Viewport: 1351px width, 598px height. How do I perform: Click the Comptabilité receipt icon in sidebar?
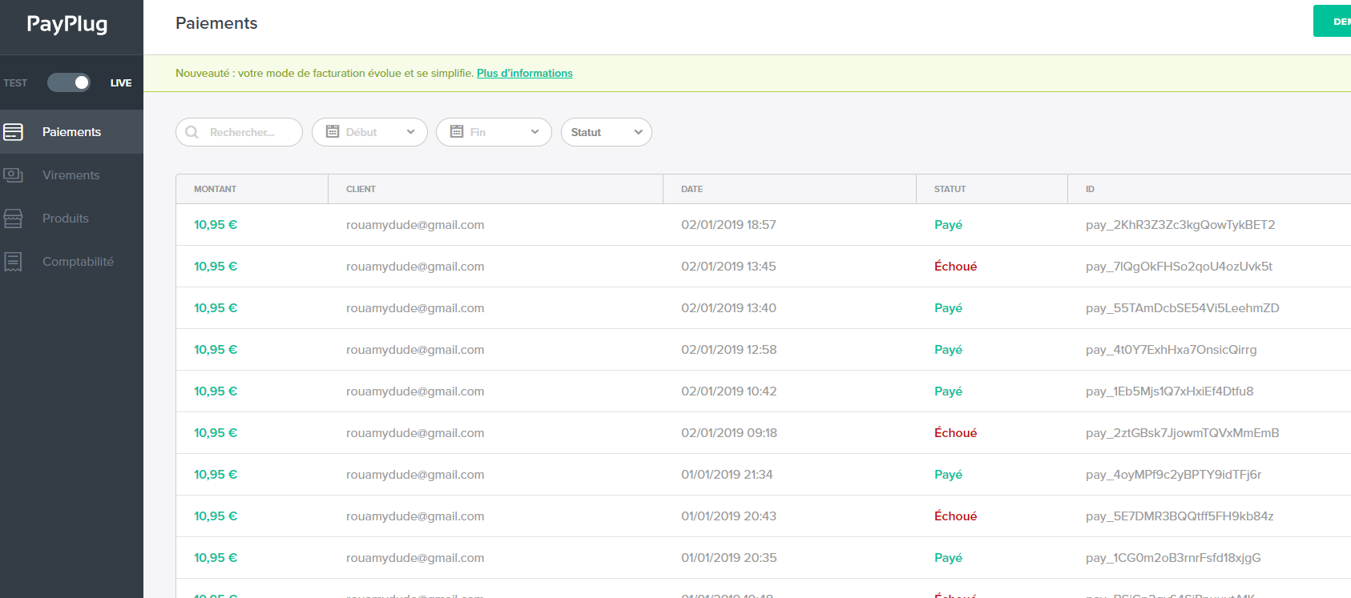pos(13,262)
